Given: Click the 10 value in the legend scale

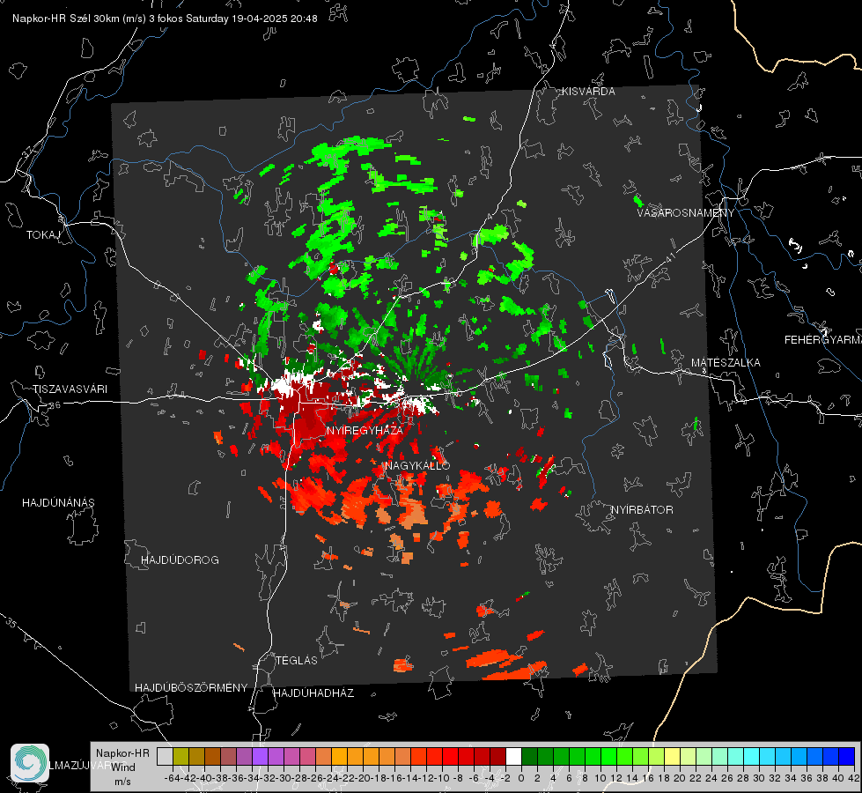Looking at the screenshot, I should (x=600, y=778).
